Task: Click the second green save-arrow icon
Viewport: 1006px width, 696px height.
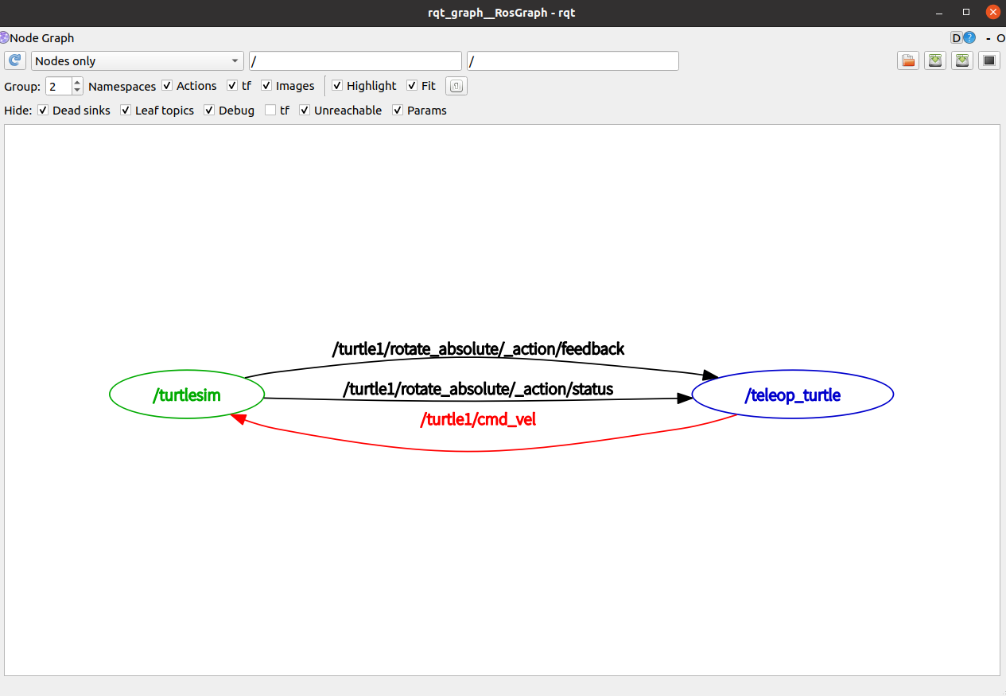Action: [x=962, y=60]
